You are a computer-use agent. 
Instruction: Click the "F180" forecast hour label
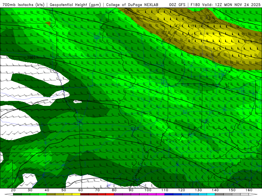[x=195, y=5]
